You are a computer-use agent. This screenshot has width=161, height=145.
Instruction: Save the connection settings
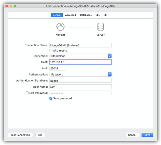tap(147, 135)
